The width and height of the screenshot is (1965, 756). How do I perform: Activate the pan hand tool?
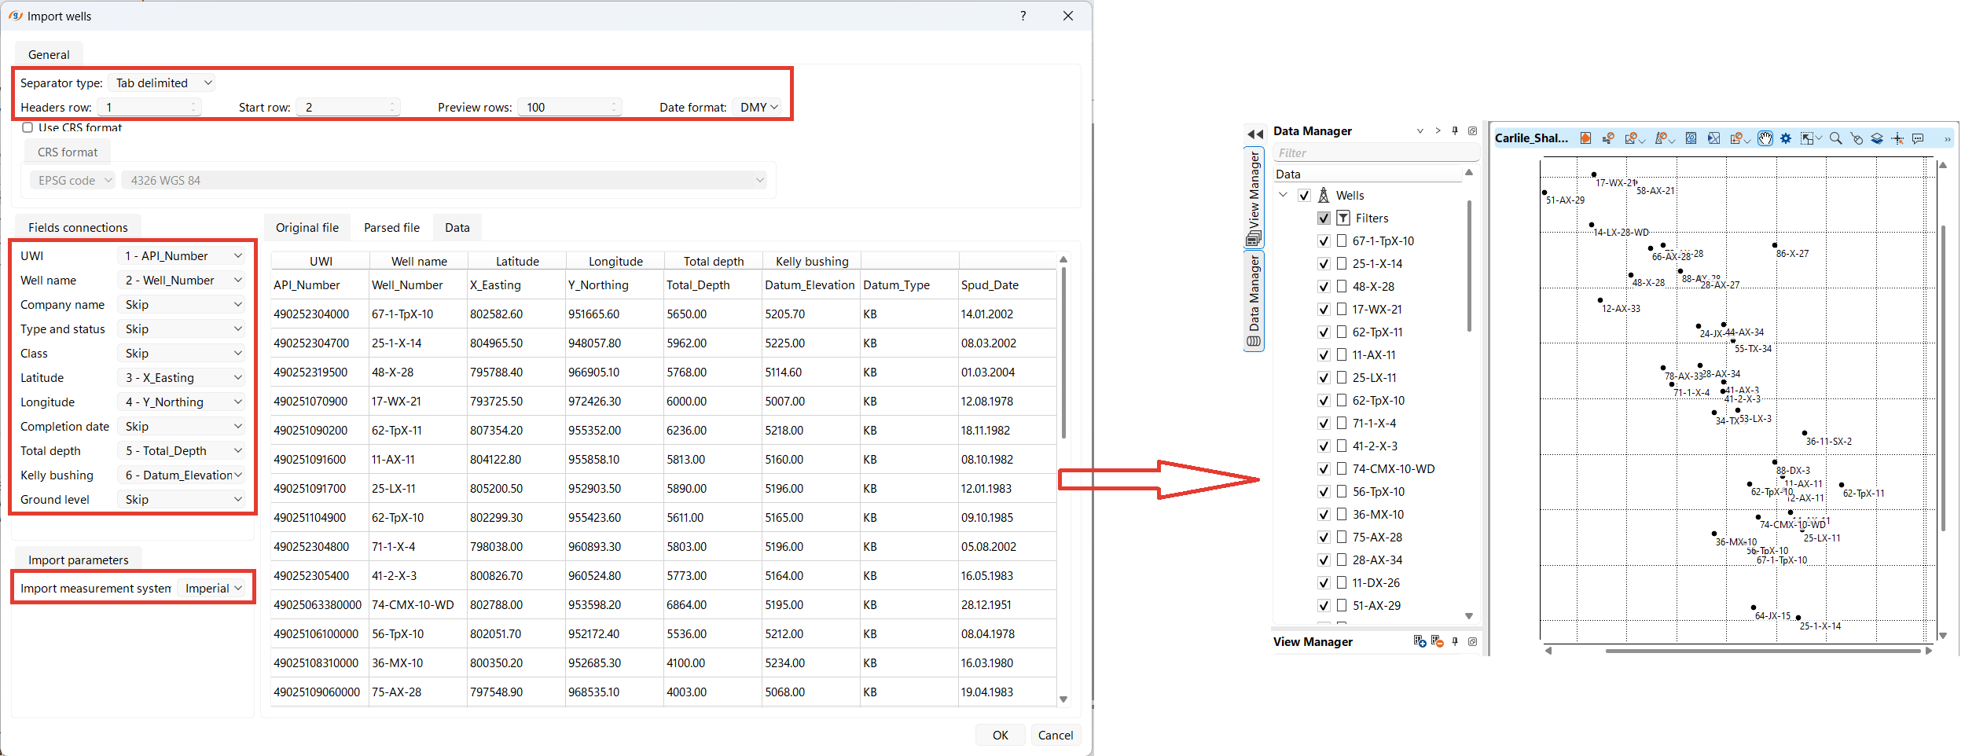click(x=1765, y=138)
